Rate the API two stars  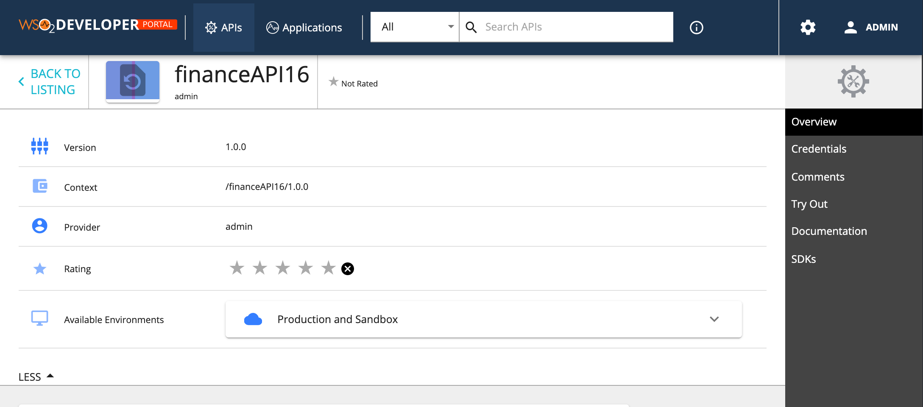pyautogui.click(x=260, y=268)
